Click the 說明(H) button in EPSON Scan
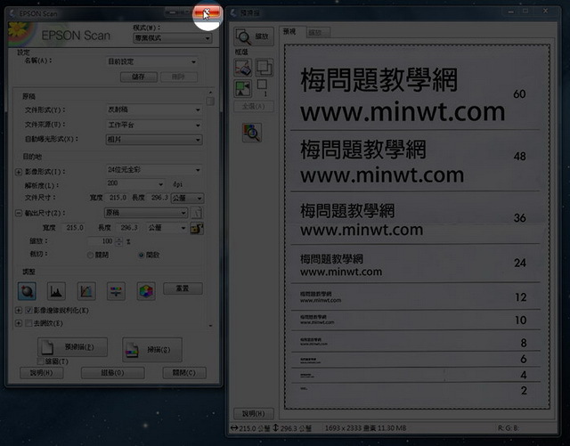 coord(42,373)
